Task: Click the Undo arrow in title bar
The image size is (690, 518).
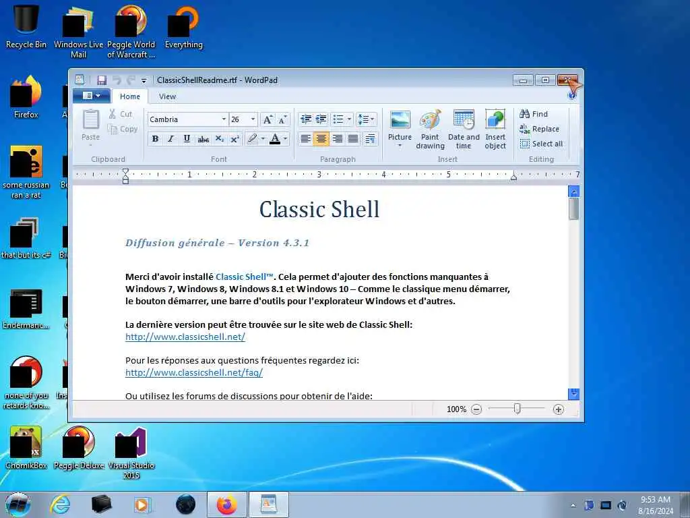Action: [x=117, y=80]
